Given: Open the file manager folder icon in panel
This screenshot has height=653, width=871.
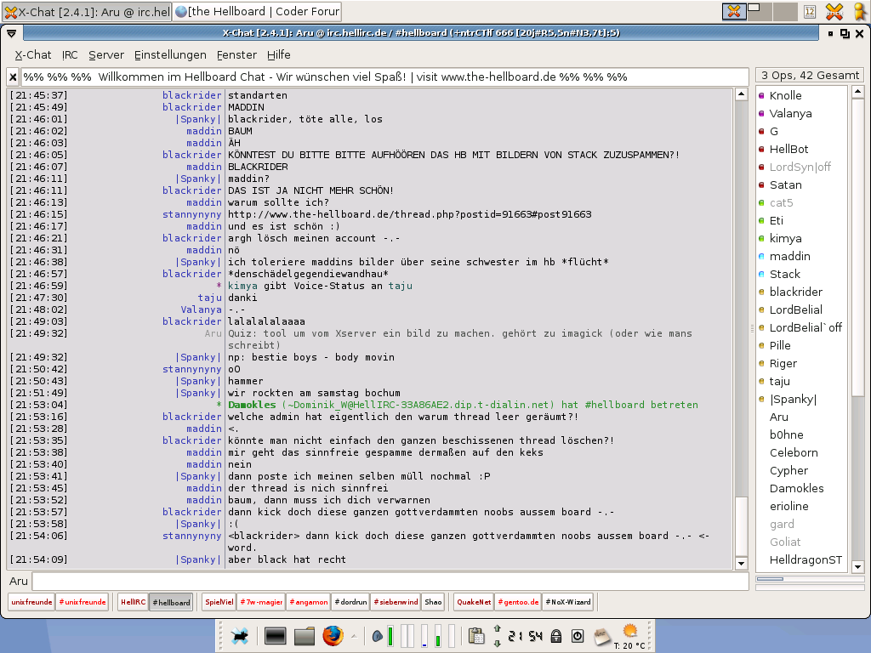Looking at the screenshot, I should click(304, 635).
